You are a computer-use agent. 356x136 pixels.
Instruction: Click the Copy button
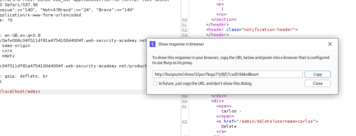click(x=317, y=74)
